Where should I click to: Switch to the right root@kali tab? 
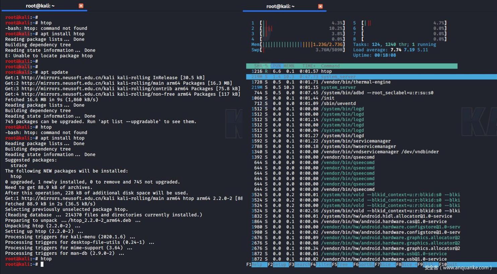(x=280, y=6)
